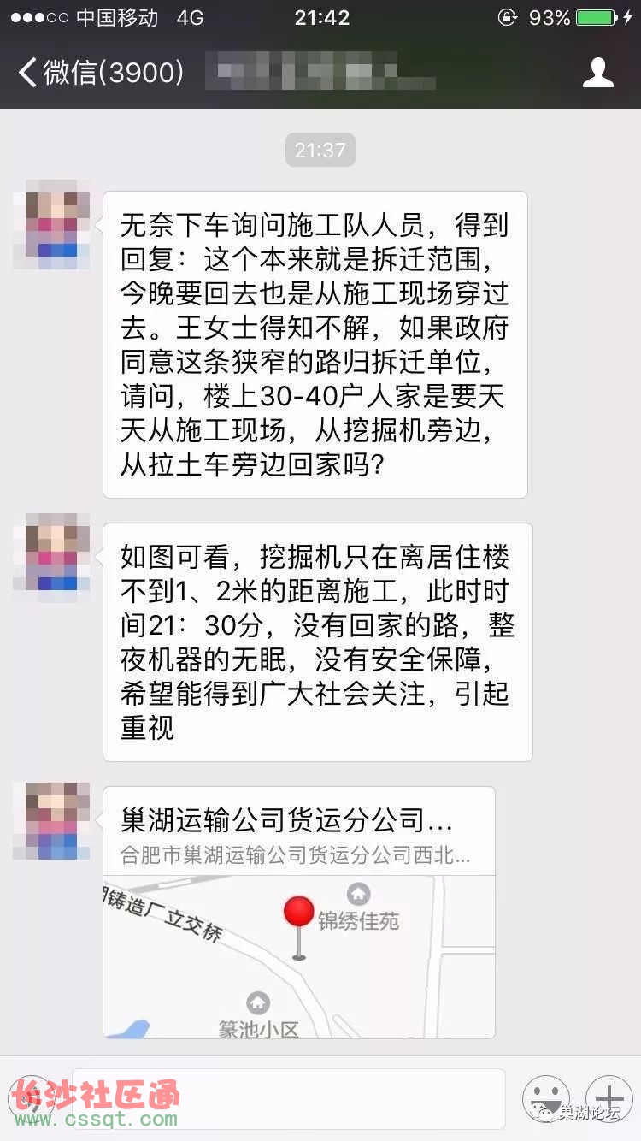Open the 巢湖运输公司货运分公司 location card title
This screenshot has width=641, height=1141.
tap(287, 820)
